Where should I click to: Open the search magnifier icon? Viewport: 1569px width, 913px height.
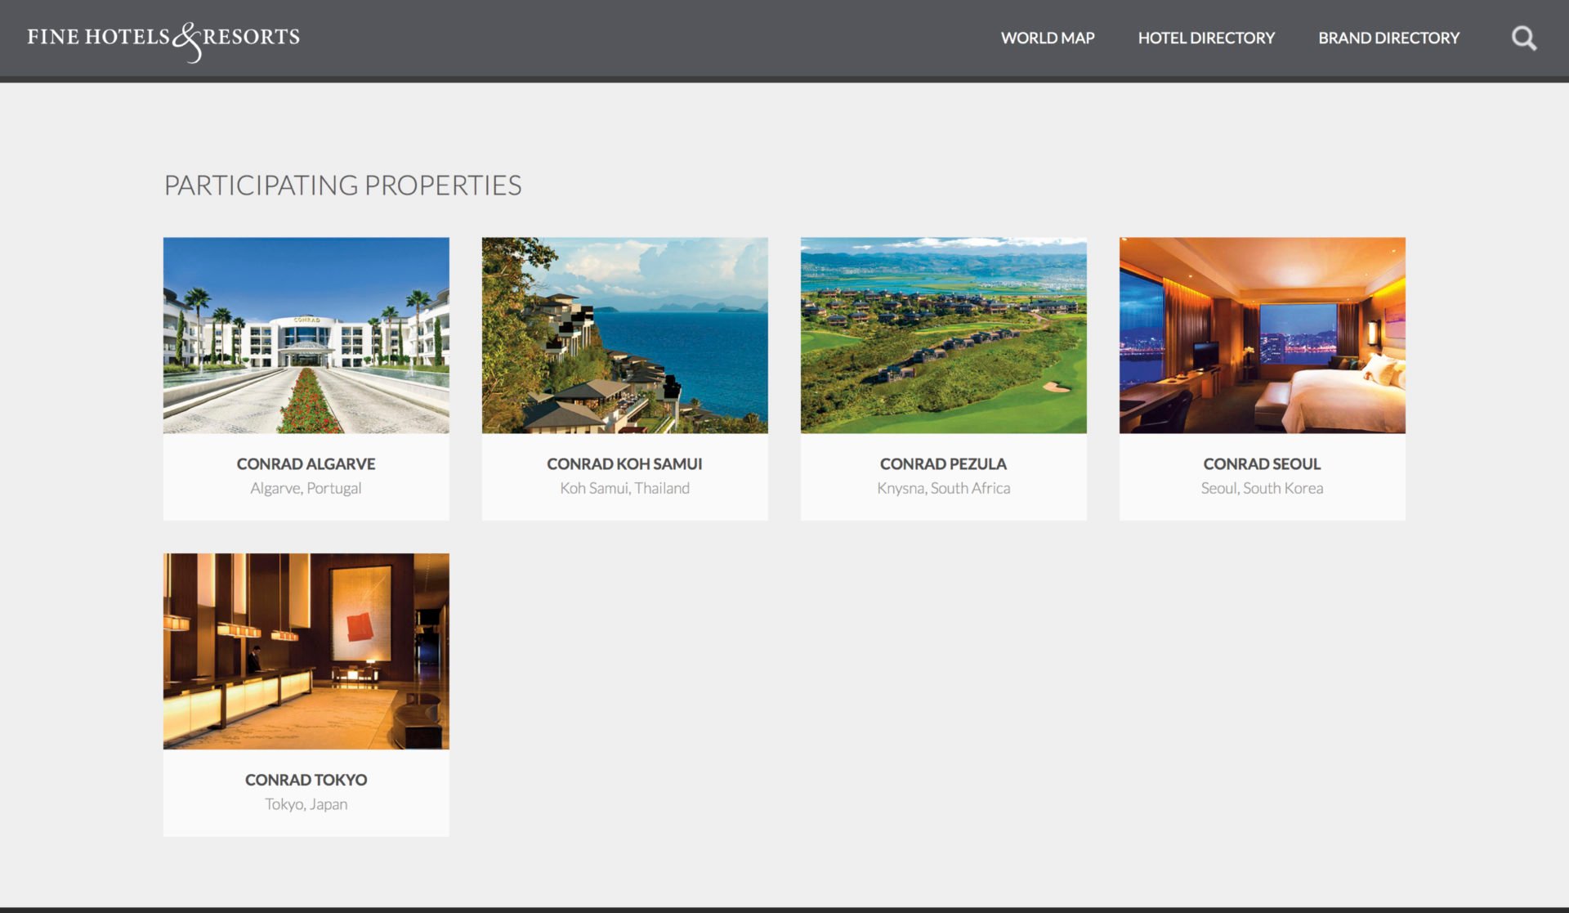[1523, 38]
